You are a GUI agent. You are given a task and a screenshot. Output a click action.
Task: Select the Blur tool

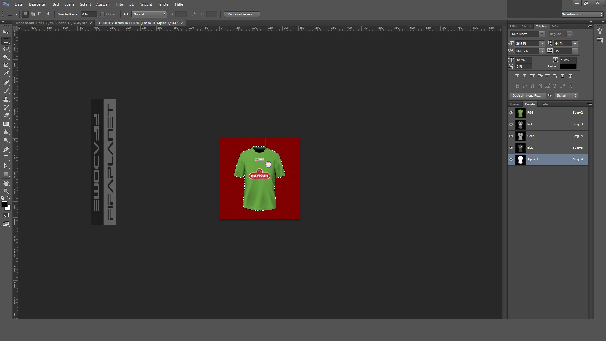click(x=6, y=132)
